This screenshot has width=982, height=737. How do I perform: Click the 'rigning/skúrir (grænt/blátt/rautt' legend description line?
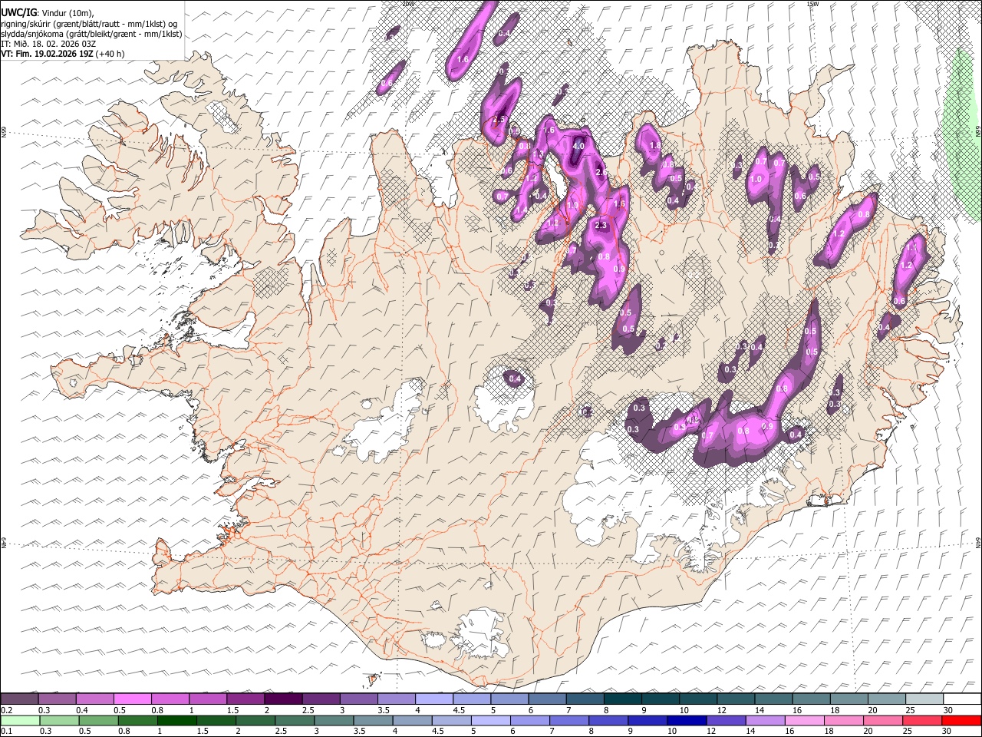[x=91, y=22]
